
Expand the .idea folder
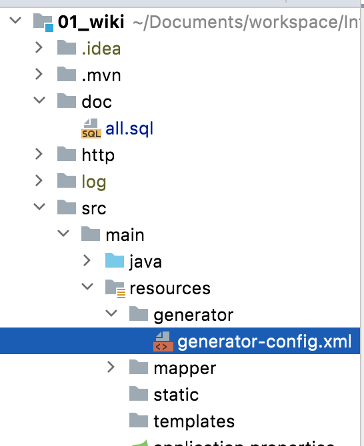point(39,47)
